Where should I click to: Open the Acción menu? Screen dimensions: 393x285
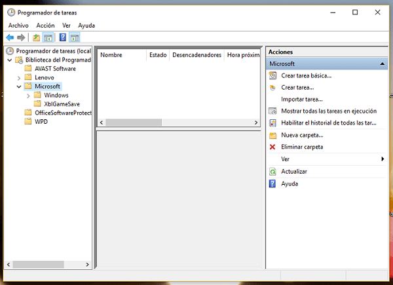click(45, 25)
